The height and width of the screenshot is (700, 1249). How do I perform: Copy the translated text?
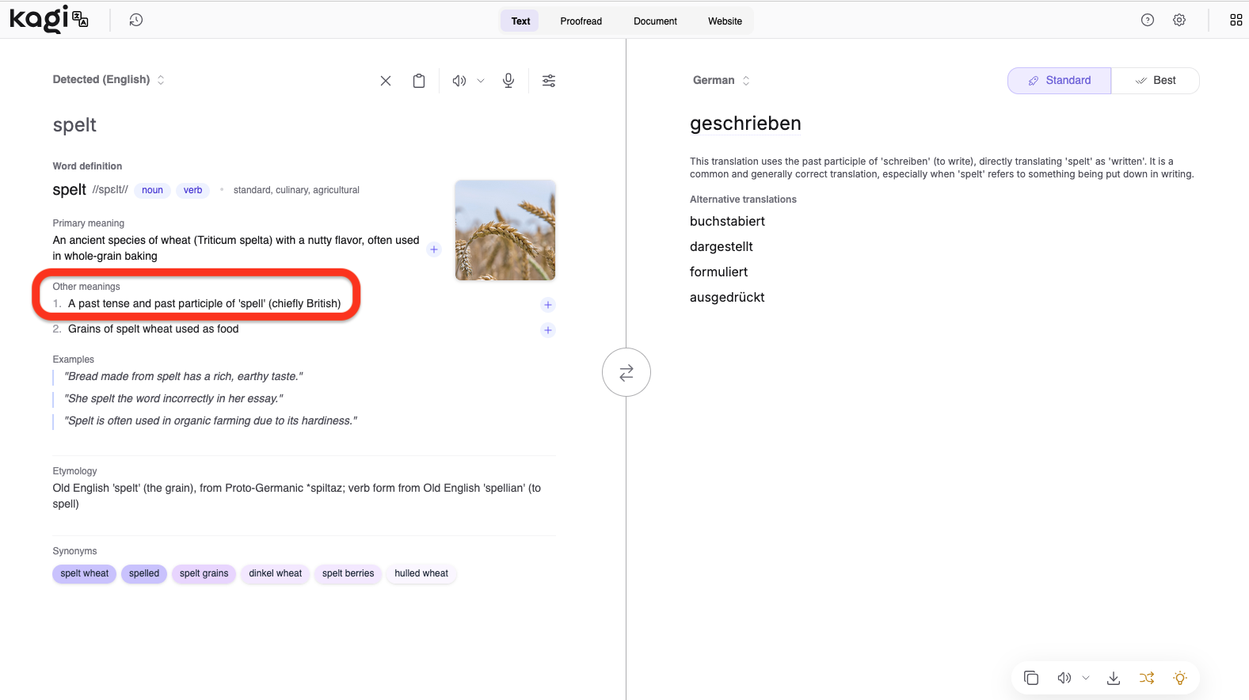(x=1031, y=678)
